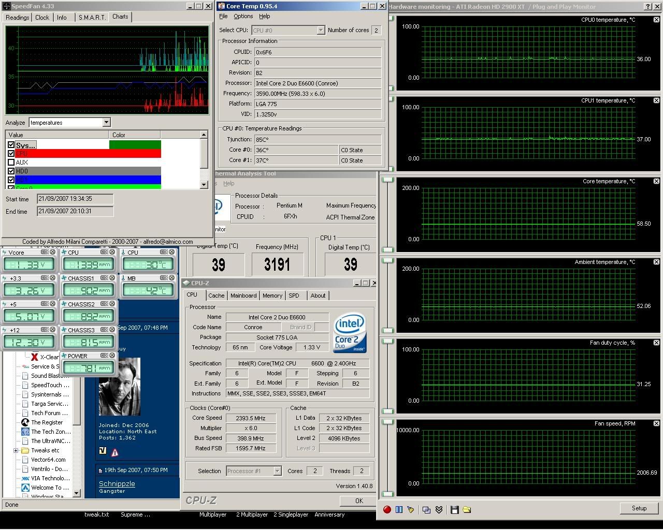This screenshot has height=530, width=663.
Task: Close the CPU0 temperature graph
Action: point(656,20)
